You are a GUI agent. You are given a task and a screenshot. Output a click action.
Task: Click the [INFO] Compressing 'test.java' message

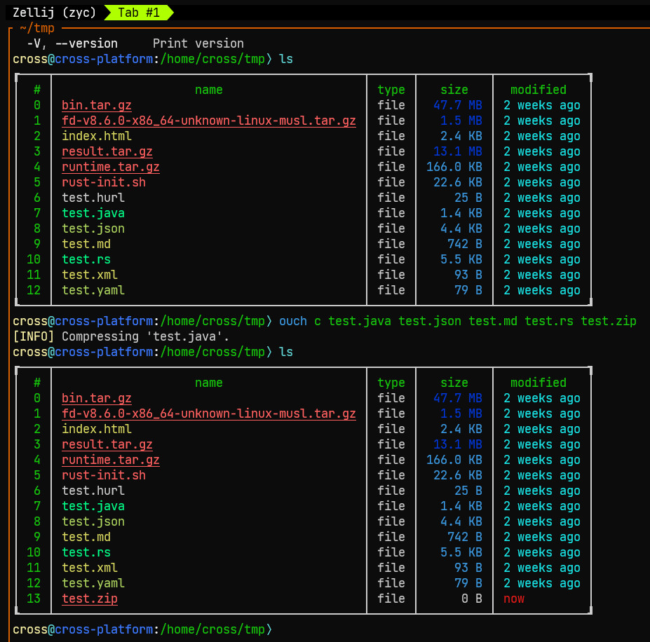[x=121, y=336]
